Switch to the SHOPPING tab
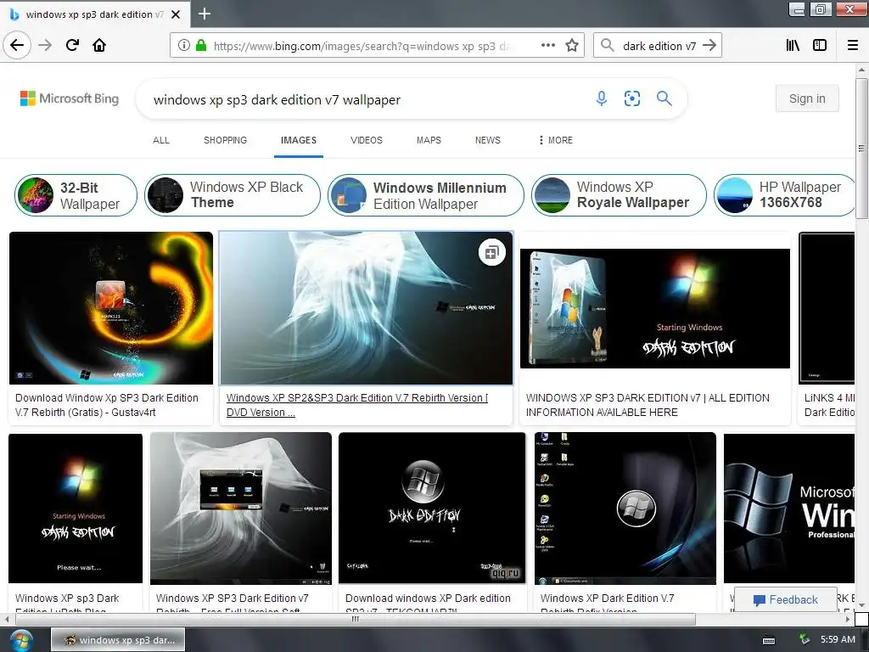Viewport: 869px width, 652px height. click(x=225, y=140)
